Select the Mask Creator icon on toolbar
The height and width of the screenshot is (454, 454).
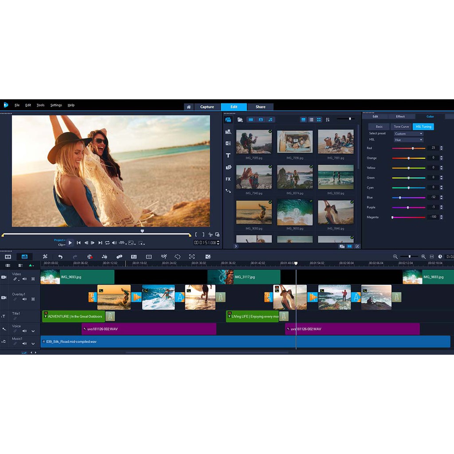(x=192, y=257)
